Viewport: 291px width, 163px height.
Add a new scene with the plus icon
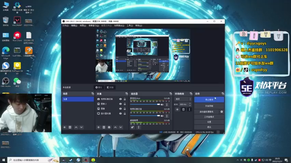click(x=65, y=127)
